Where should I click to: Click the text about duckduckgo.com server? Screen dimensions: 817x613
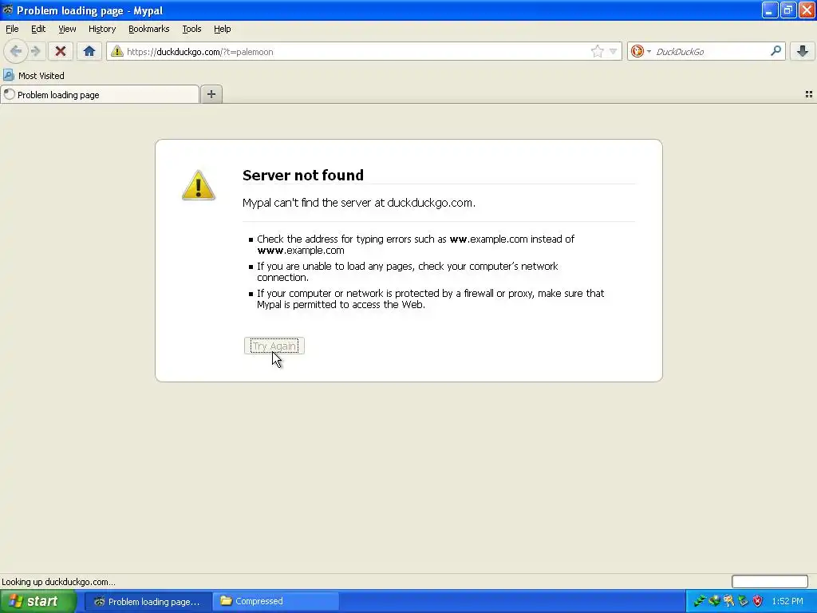(358, 203)
